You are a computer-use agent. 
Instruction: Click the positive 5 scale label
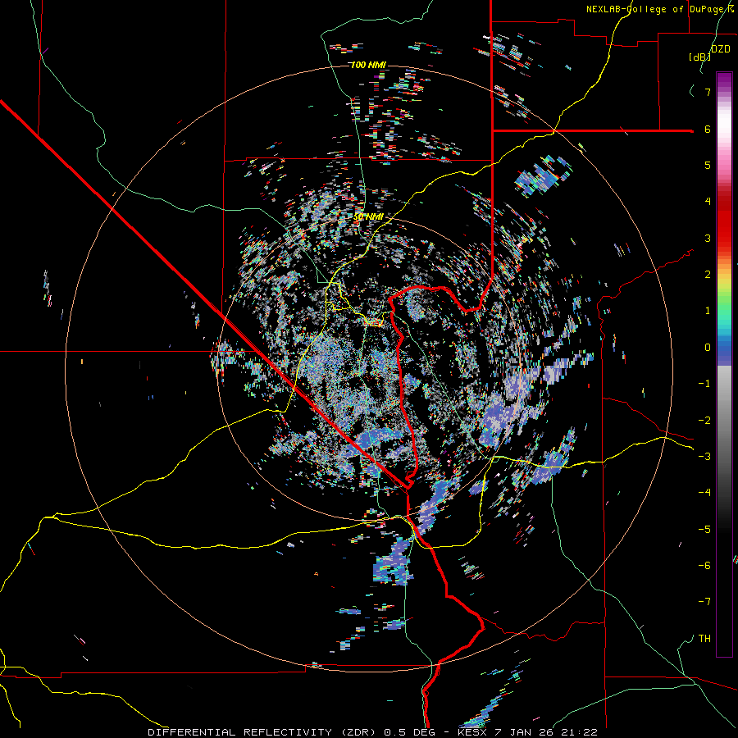[x=708, y=165]
